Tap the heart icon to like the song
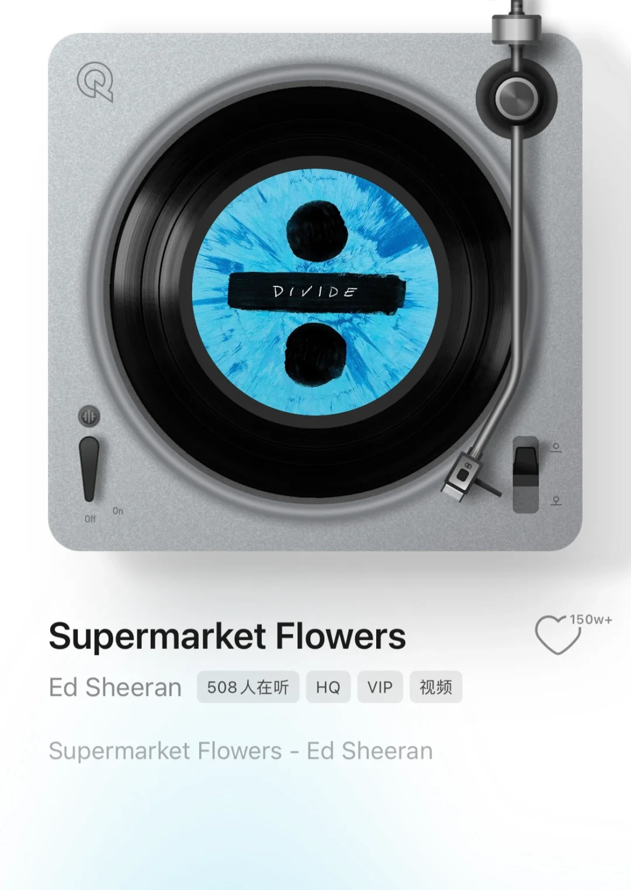 click(558, 635)
